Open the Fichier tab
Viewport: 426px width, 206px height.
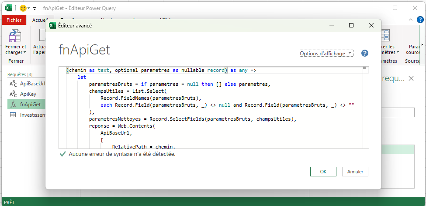(x=14, y=20)
